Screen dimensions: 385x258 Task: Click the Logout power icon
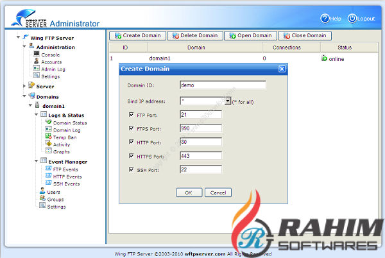tap(352, 19)
